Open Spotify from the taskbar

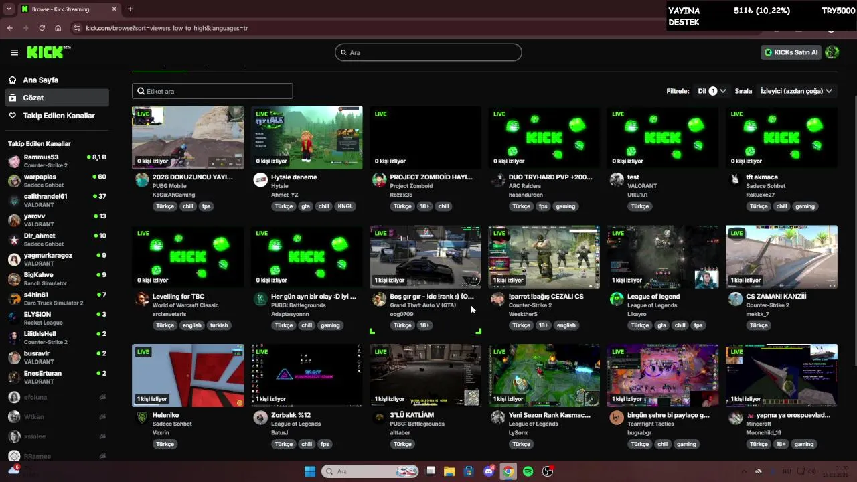tap(528, 471)
